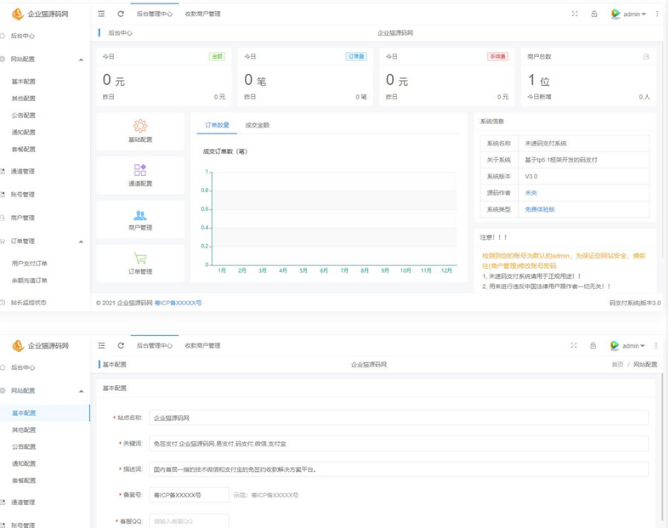
Task: Collapse the 订单管理 sidebar group
Action: [x=81, y=241]
